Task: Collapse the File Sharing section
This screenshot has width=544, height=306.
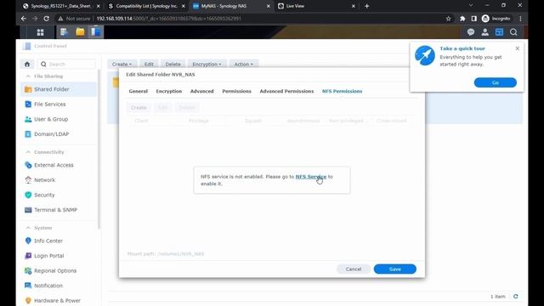Action: tap(28, 76)
